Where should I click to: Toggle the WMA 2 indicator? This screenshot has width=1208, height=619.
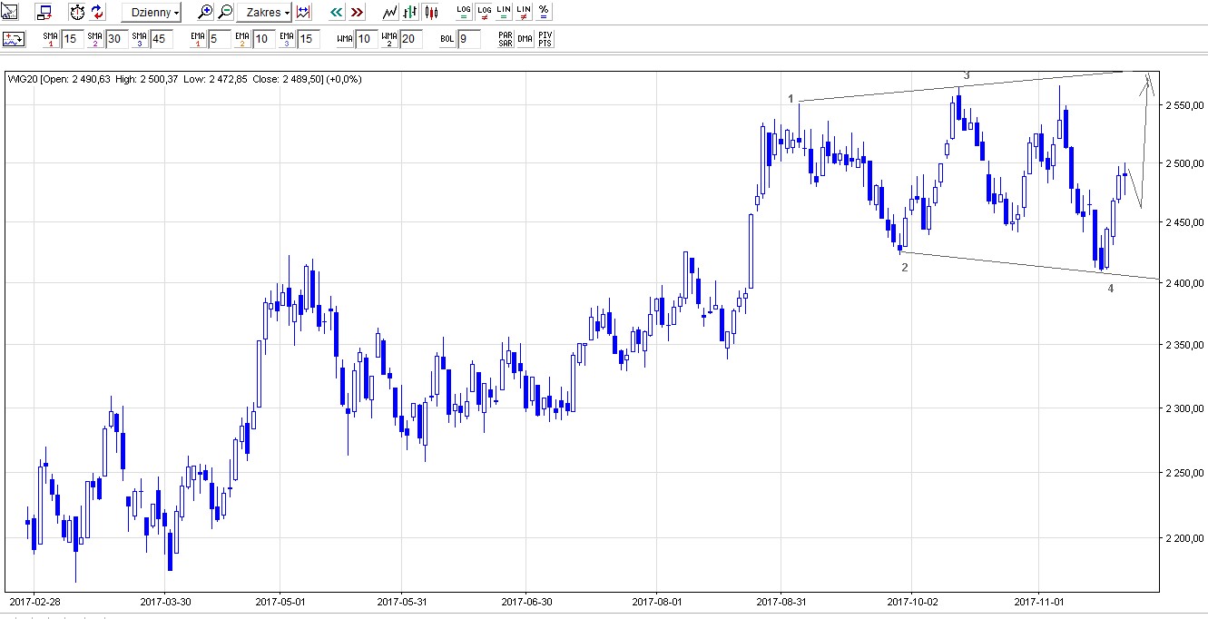[x=388, y=39]
